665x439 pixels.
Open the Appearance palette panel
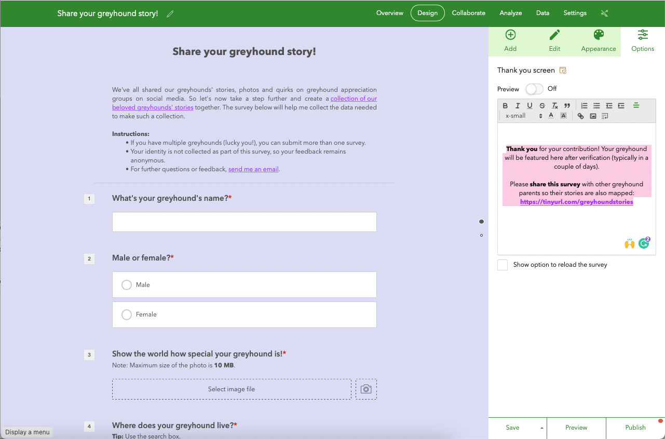[599, 41]
